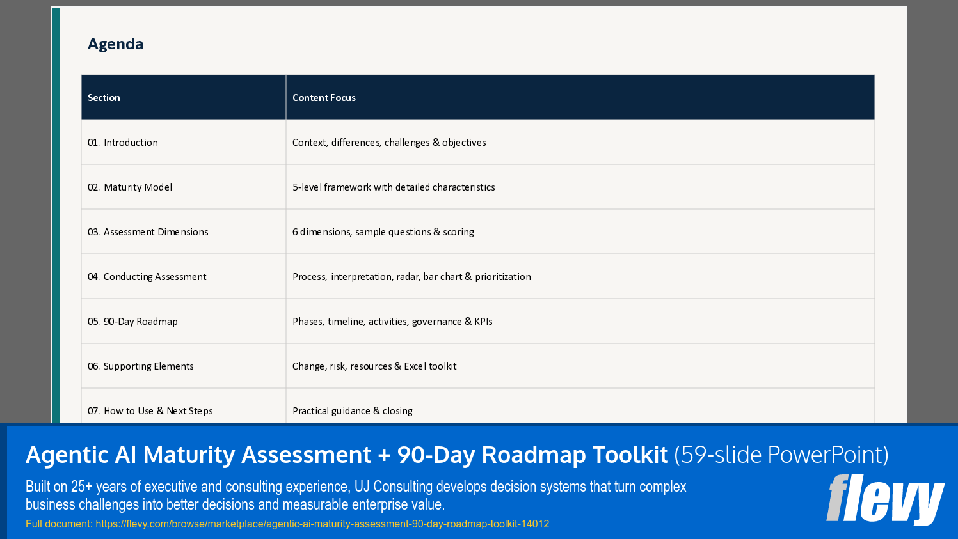Select the '04. Conducting Assessment' cell
The width and height of the screenshot is (958, 539).
click(184, 276)
